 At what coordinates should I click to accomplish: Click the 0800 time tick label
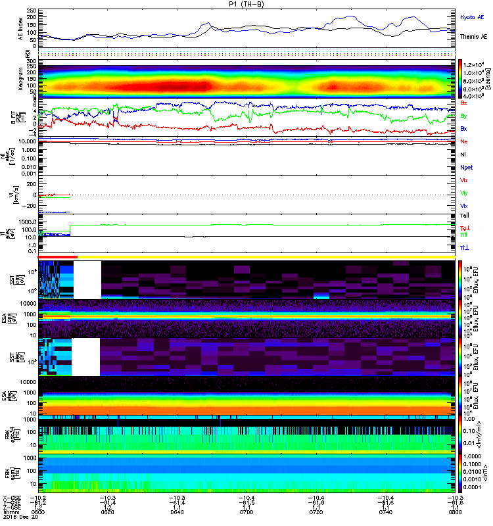pyautogui.click(x=455, y=512)
